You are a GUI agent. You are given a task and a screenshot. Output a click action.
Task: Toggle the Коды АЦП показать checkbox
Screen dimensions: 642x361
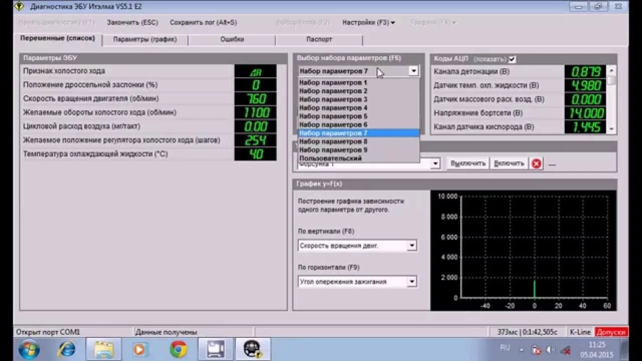tap(512, 59)
